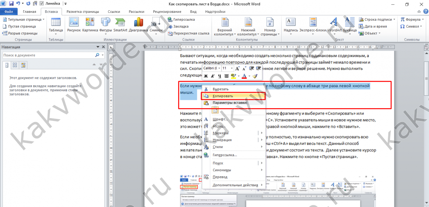Insert a chart with Диаграмма
This screenshot has height=207, width=429.
tap(139, 25)
